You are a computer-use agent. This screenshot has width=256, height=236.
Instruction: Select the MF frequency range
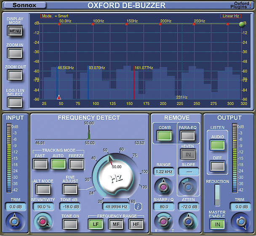point(116,224)
